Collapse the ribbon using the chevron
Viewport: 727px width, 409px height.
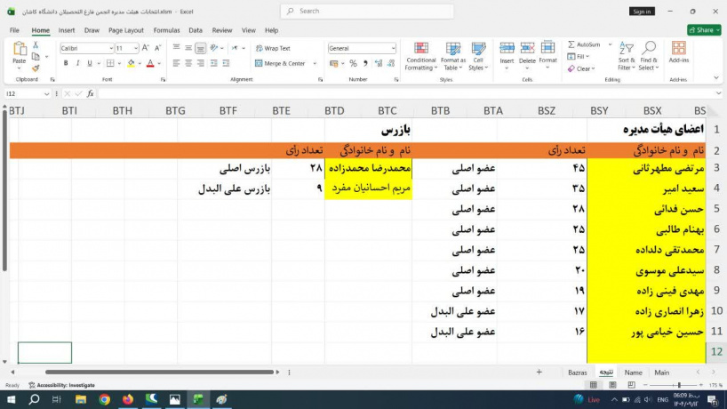[716, 78]
